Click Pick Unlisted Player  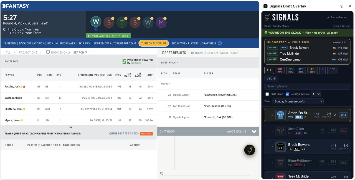pyautogui.click(x=61, y=43)
